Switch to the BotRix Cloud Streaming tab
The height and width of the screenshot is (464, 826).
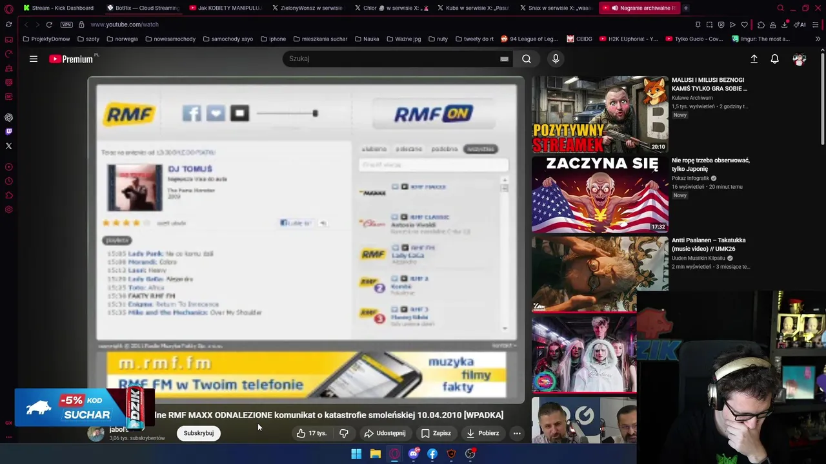pos(143,8)
